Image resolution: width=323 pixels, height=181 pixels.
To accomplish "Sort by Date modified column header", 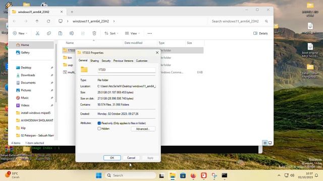I will [133, 43].
